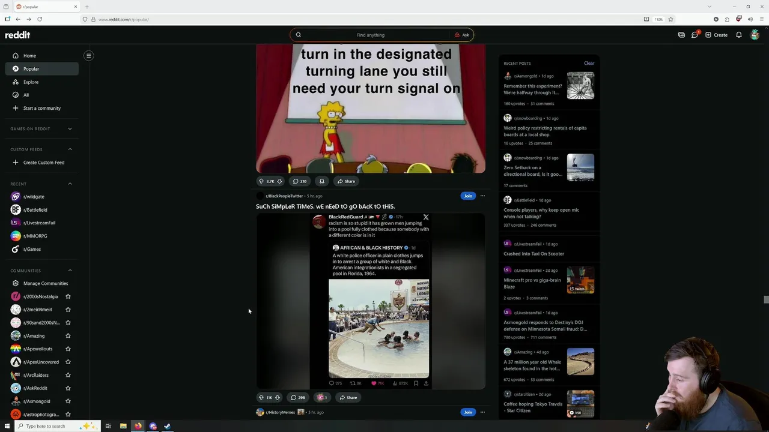The width and height of the screenshot is (769, 432).
Task: Reload the browser page
Action: (39, 19)
